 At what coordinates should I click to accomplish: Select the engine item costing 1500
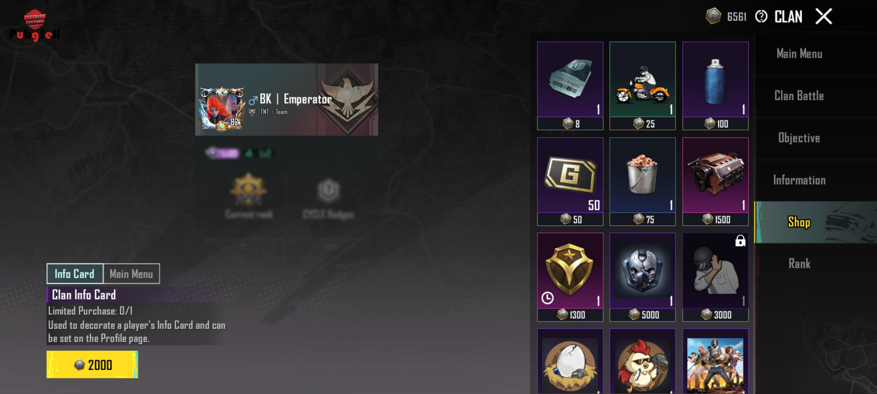715,181
